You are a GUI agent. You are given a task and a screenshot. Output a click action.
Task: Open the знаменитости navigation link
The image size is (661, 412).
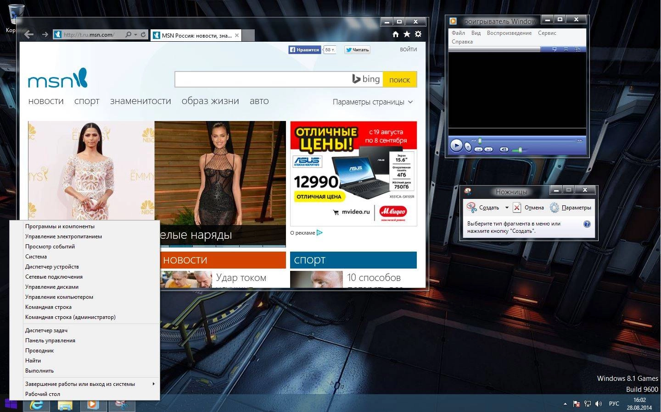point(140,101)
